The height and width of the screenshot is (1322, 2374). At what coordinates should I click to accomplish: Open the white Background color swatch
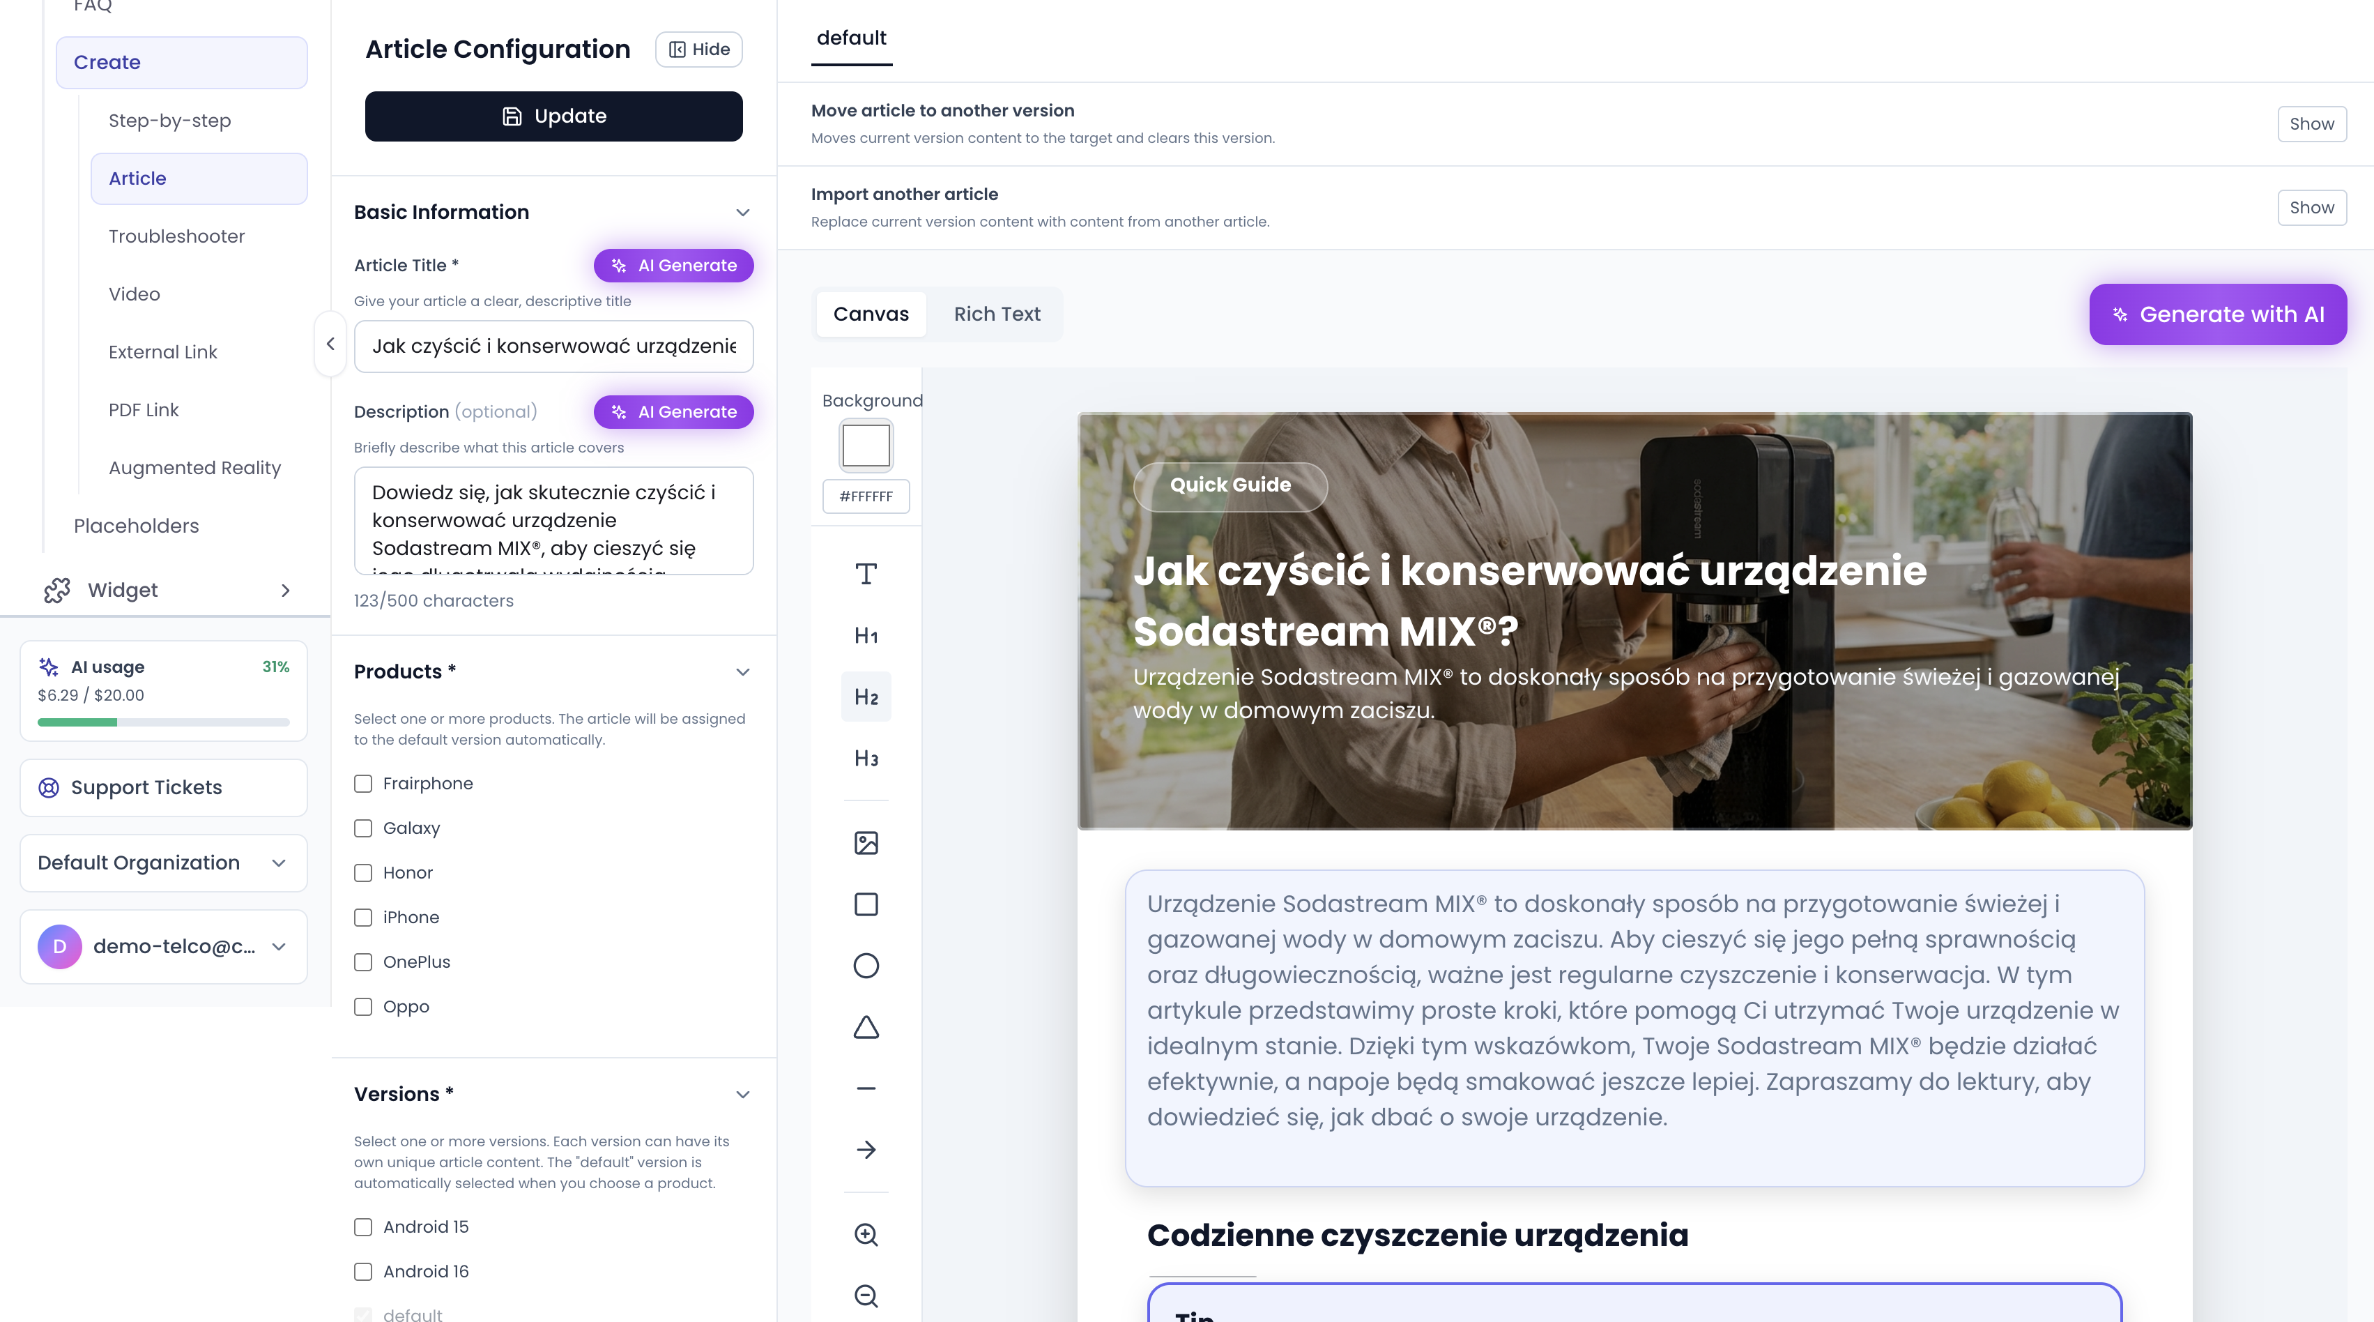866,446
